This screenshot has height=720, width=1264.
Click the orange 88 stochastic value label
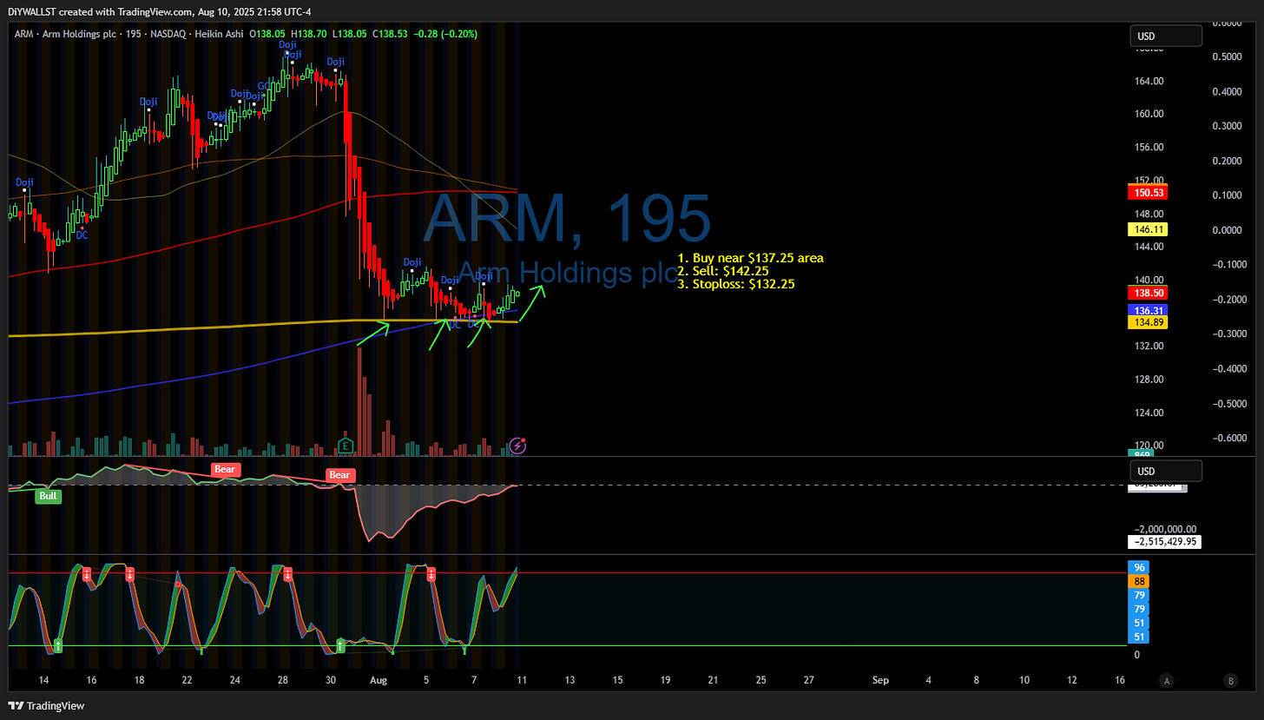point(1140,581)
